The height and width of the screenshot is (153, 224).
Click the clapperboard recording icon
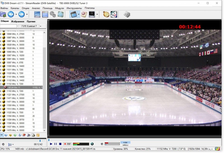pos(73,14)
